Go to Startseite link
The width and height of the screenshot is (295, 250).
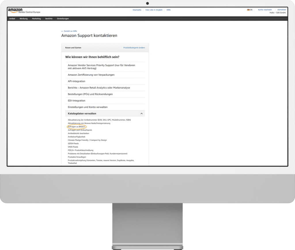click(x=137, y=10)
